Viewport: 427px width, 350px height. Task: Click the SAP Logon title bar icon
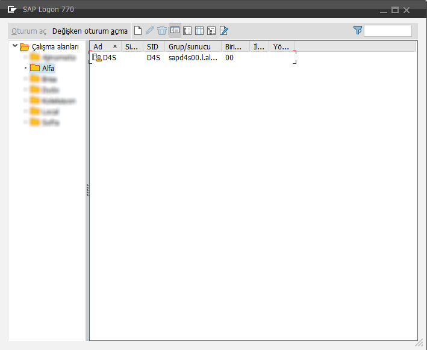(12, 10)
